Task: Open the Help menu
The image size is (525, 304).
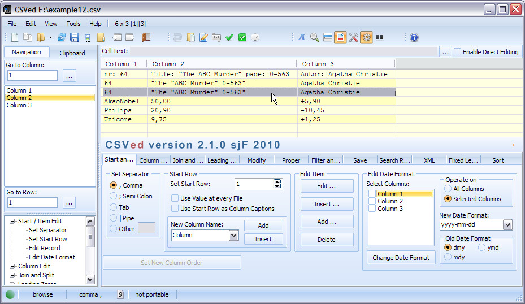Action: [x=96, y=24]
